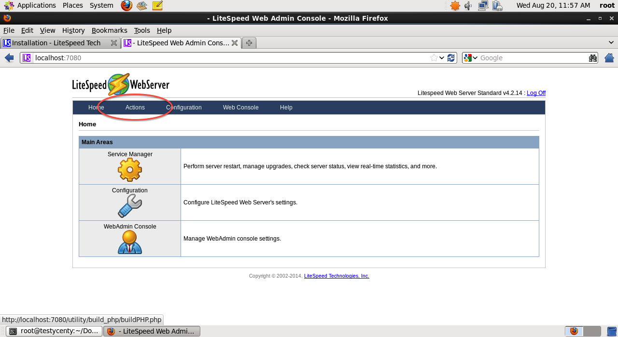Open the GNOME Applications menu
Screen dimensions: 618x337
[30, 5]
